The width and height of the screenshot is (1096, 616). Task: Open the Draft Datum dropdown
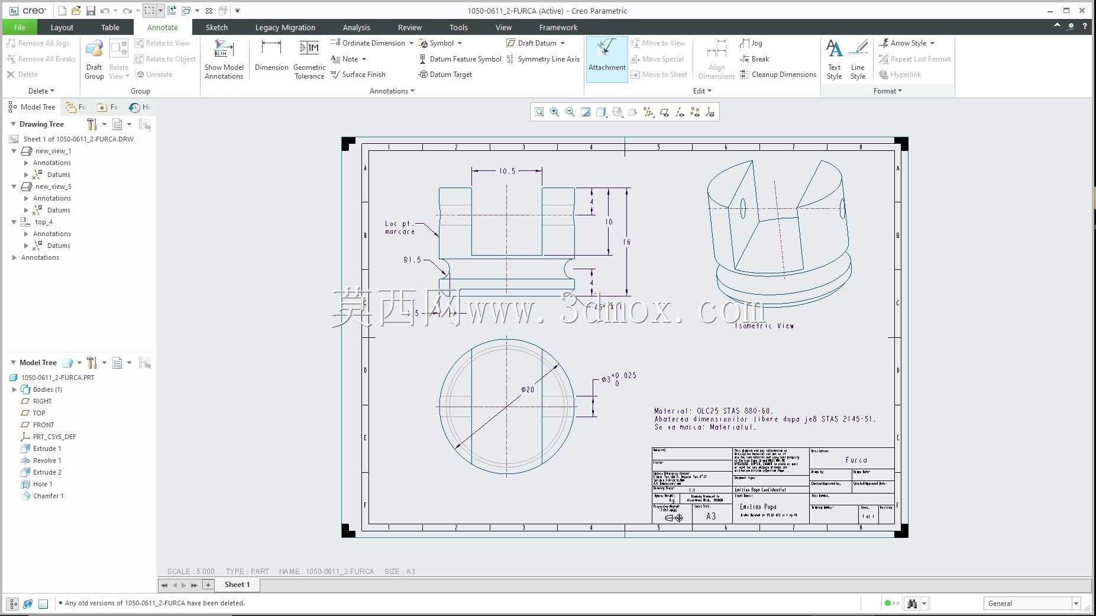point(562,43)
